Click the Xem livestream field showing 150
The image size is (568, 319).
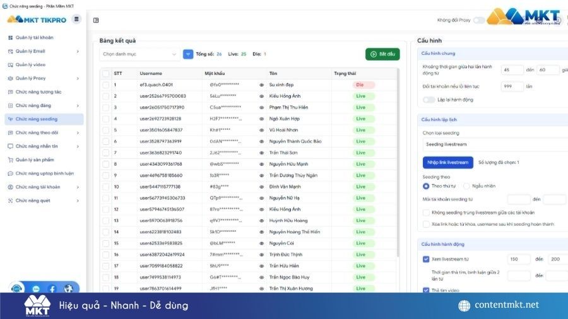tap(519, 259)
